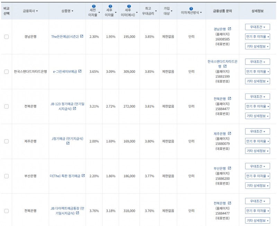Sort by 최고 우대금리 column header
This screenshot has height=226, width=277.
150,11
